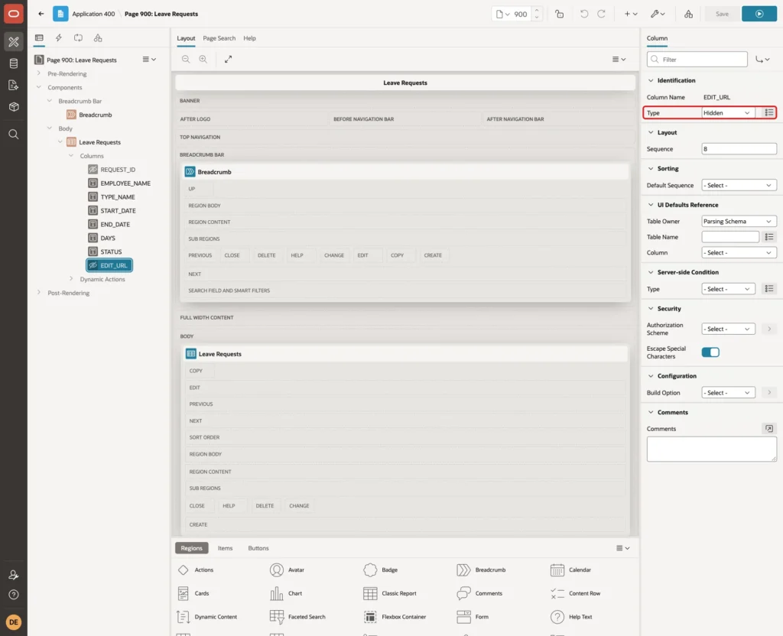Viewport: 783px width, 636px height.
Task: Switch to the Layout tab
Action: pyautogui.click(x=186, y=38)
